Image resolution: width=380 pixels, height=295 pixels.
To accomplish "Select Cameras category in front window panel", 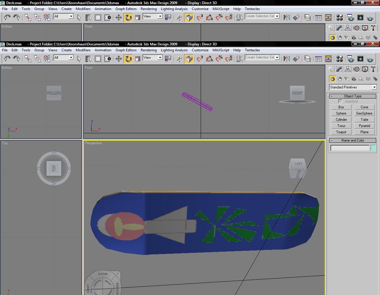I will [354, 79].
